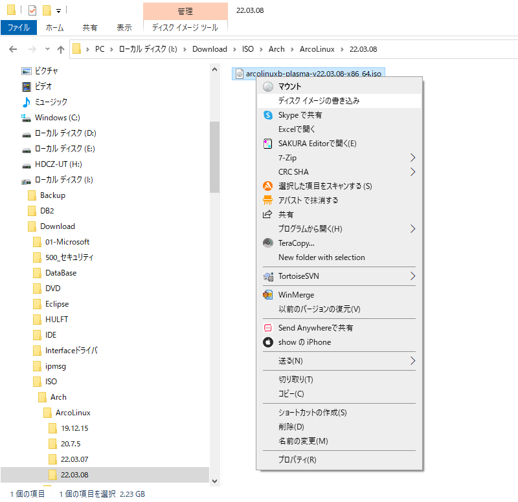Select the 500_セキュリティ folder in tree
This screenshot has height=502, width=518.
click(x=69, y=257)
